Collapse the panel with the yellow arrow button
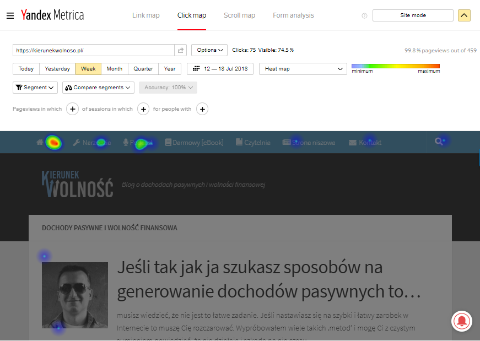This screenshot has width=480, height=341. tap(464, 15)
